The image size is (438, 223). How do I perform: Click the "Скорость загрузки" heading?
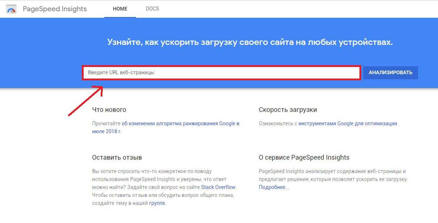tap(288, 110)
